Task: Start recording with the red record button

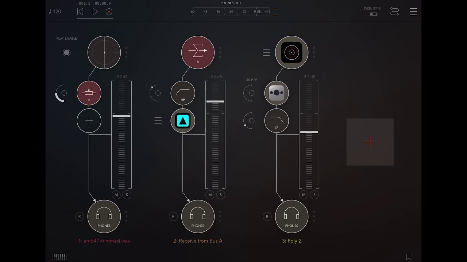Action: pyautogui.click(x=109, y=12)
